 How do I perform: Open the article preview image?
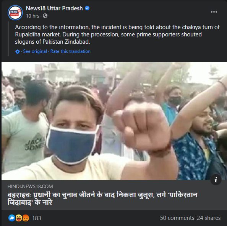click(x=114, y=121)
